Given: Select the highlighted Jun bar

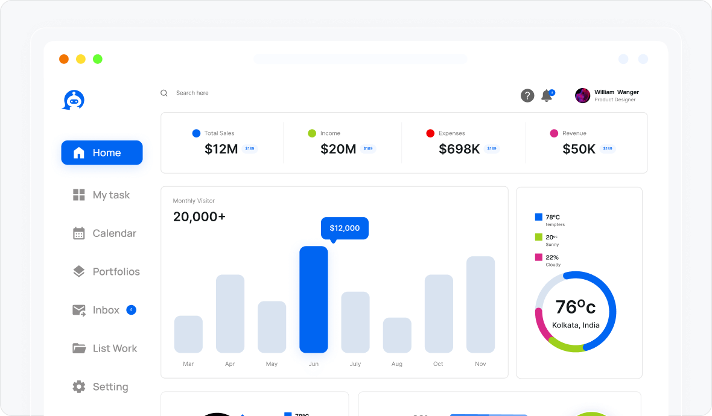Looking at the screenshot, I should 314,299.
